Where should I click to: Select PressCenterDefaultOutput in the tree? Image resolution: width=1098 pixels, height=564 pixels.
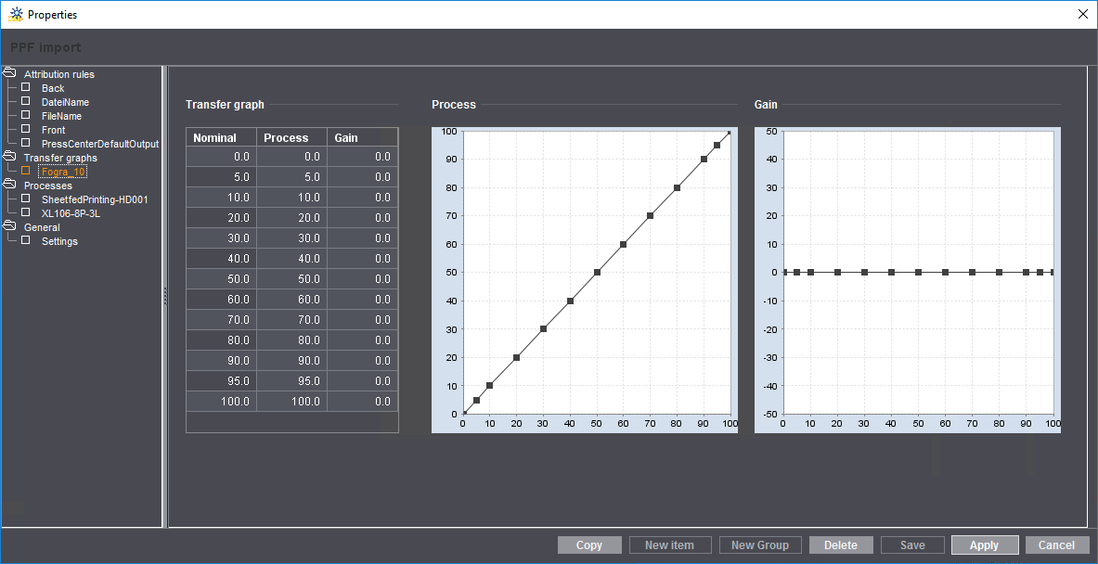point(100,144)
